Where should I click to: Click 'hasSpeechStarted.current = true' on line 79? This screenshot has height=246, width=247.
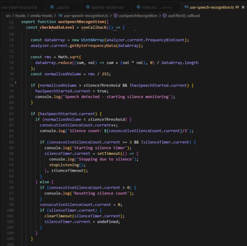(72, 91)
